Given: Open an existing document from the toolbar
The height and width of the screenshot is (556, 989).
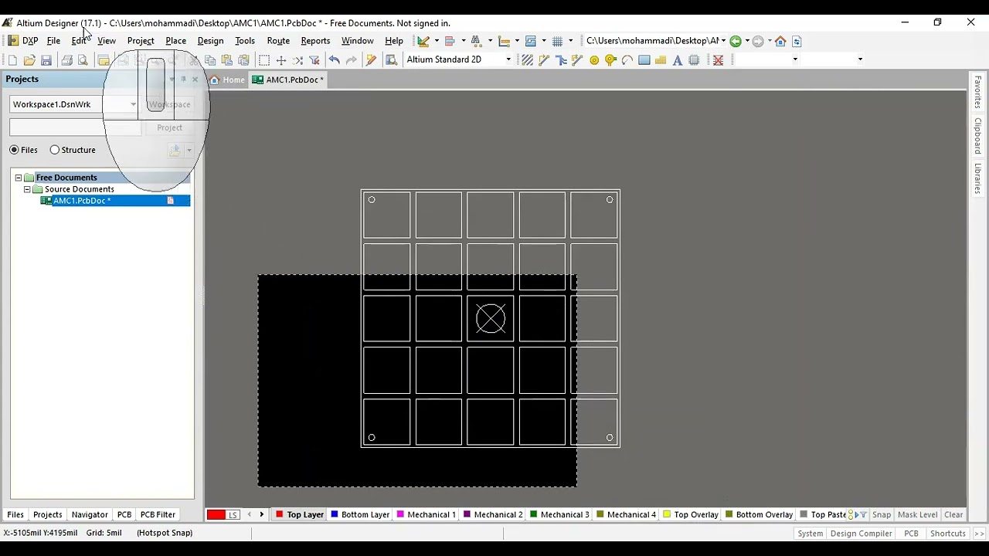Looking at the screenshot, I should [x=29, y=60].
